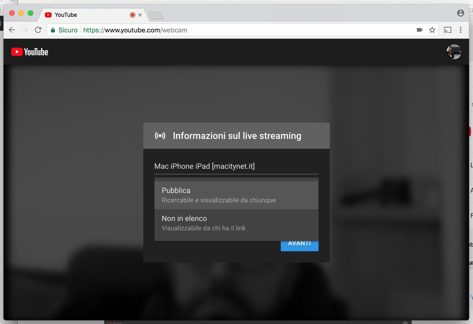The width and height of the screenshot is (473, 324).
Task: Click the Sicuro security label
Action: coord(68,30)
